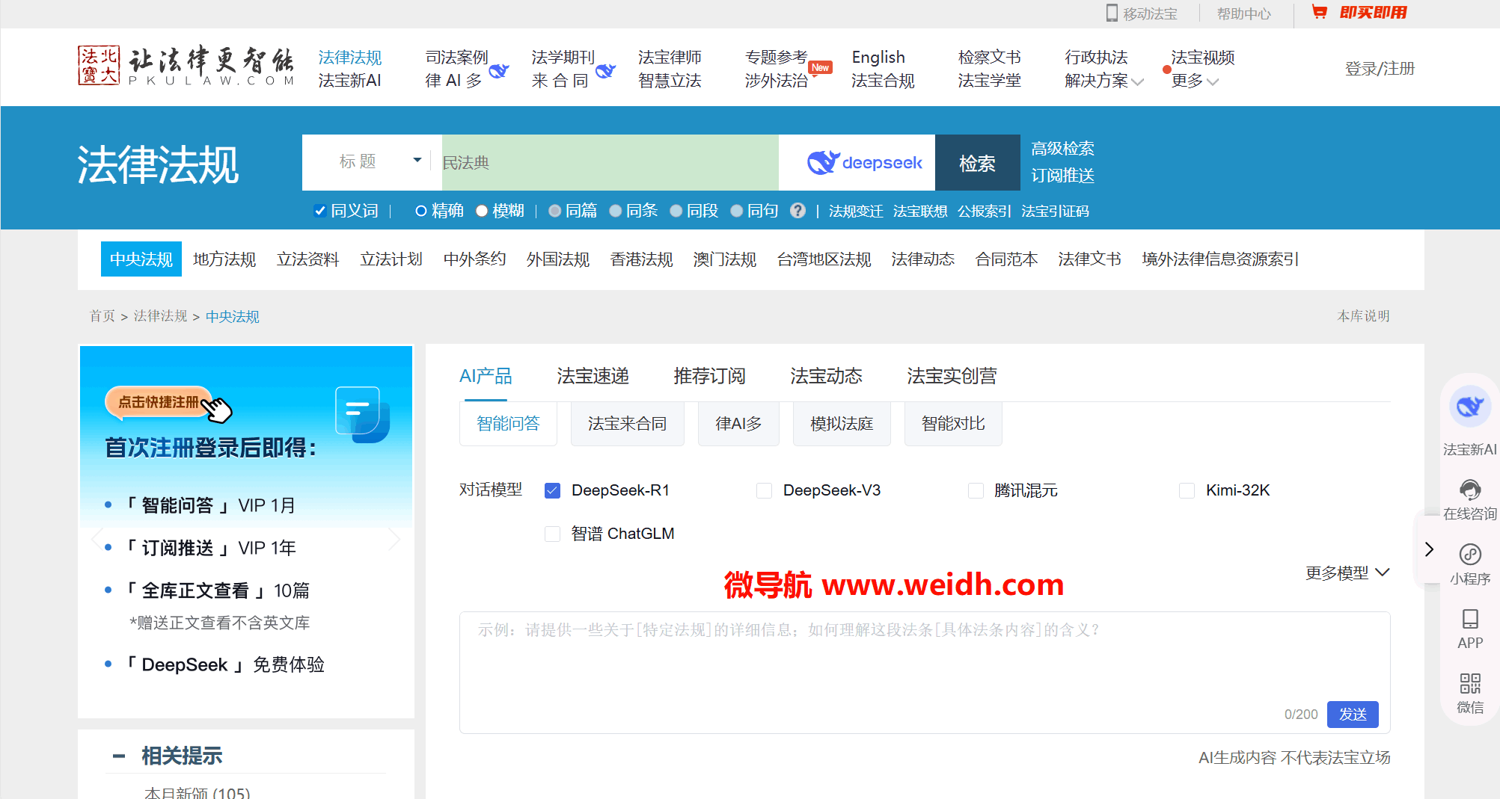
Task: Select the 同段 radio button
Action: (x=676, y=211)
